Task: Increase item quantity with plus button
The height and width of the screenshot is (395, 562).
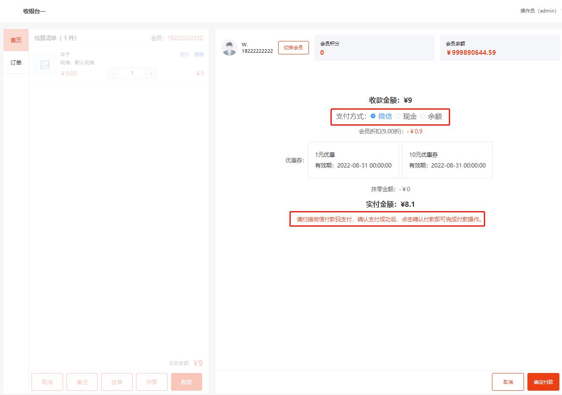Action: click(x=151, y=73)
